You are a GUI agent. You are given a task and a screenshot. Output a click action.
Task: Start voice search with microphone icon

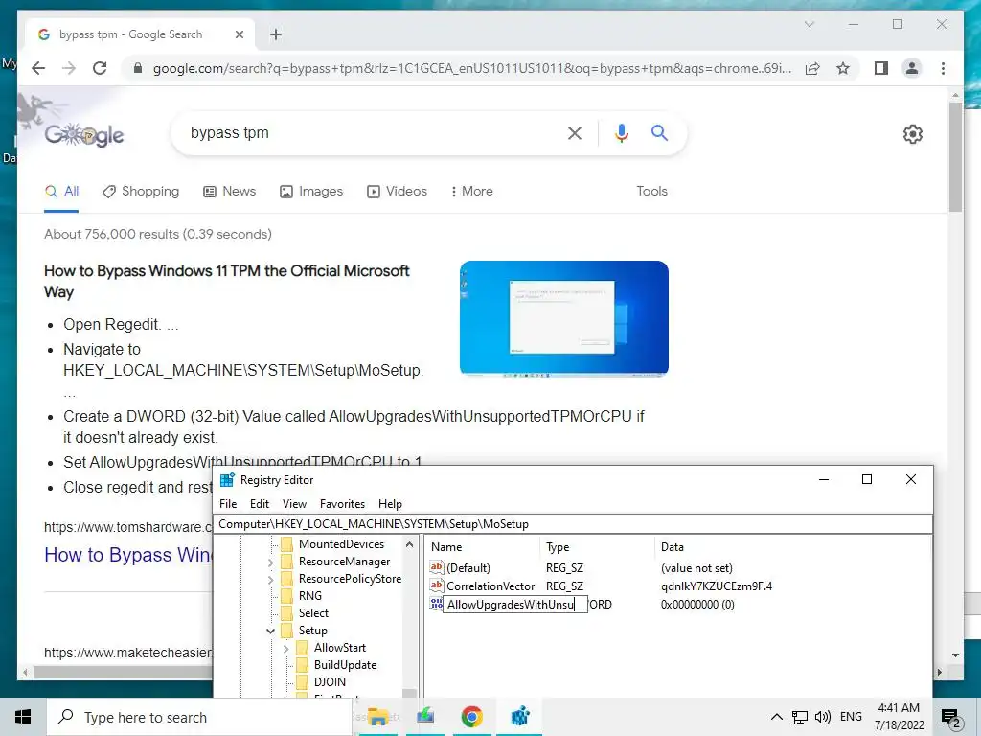(x=621, y=132)
